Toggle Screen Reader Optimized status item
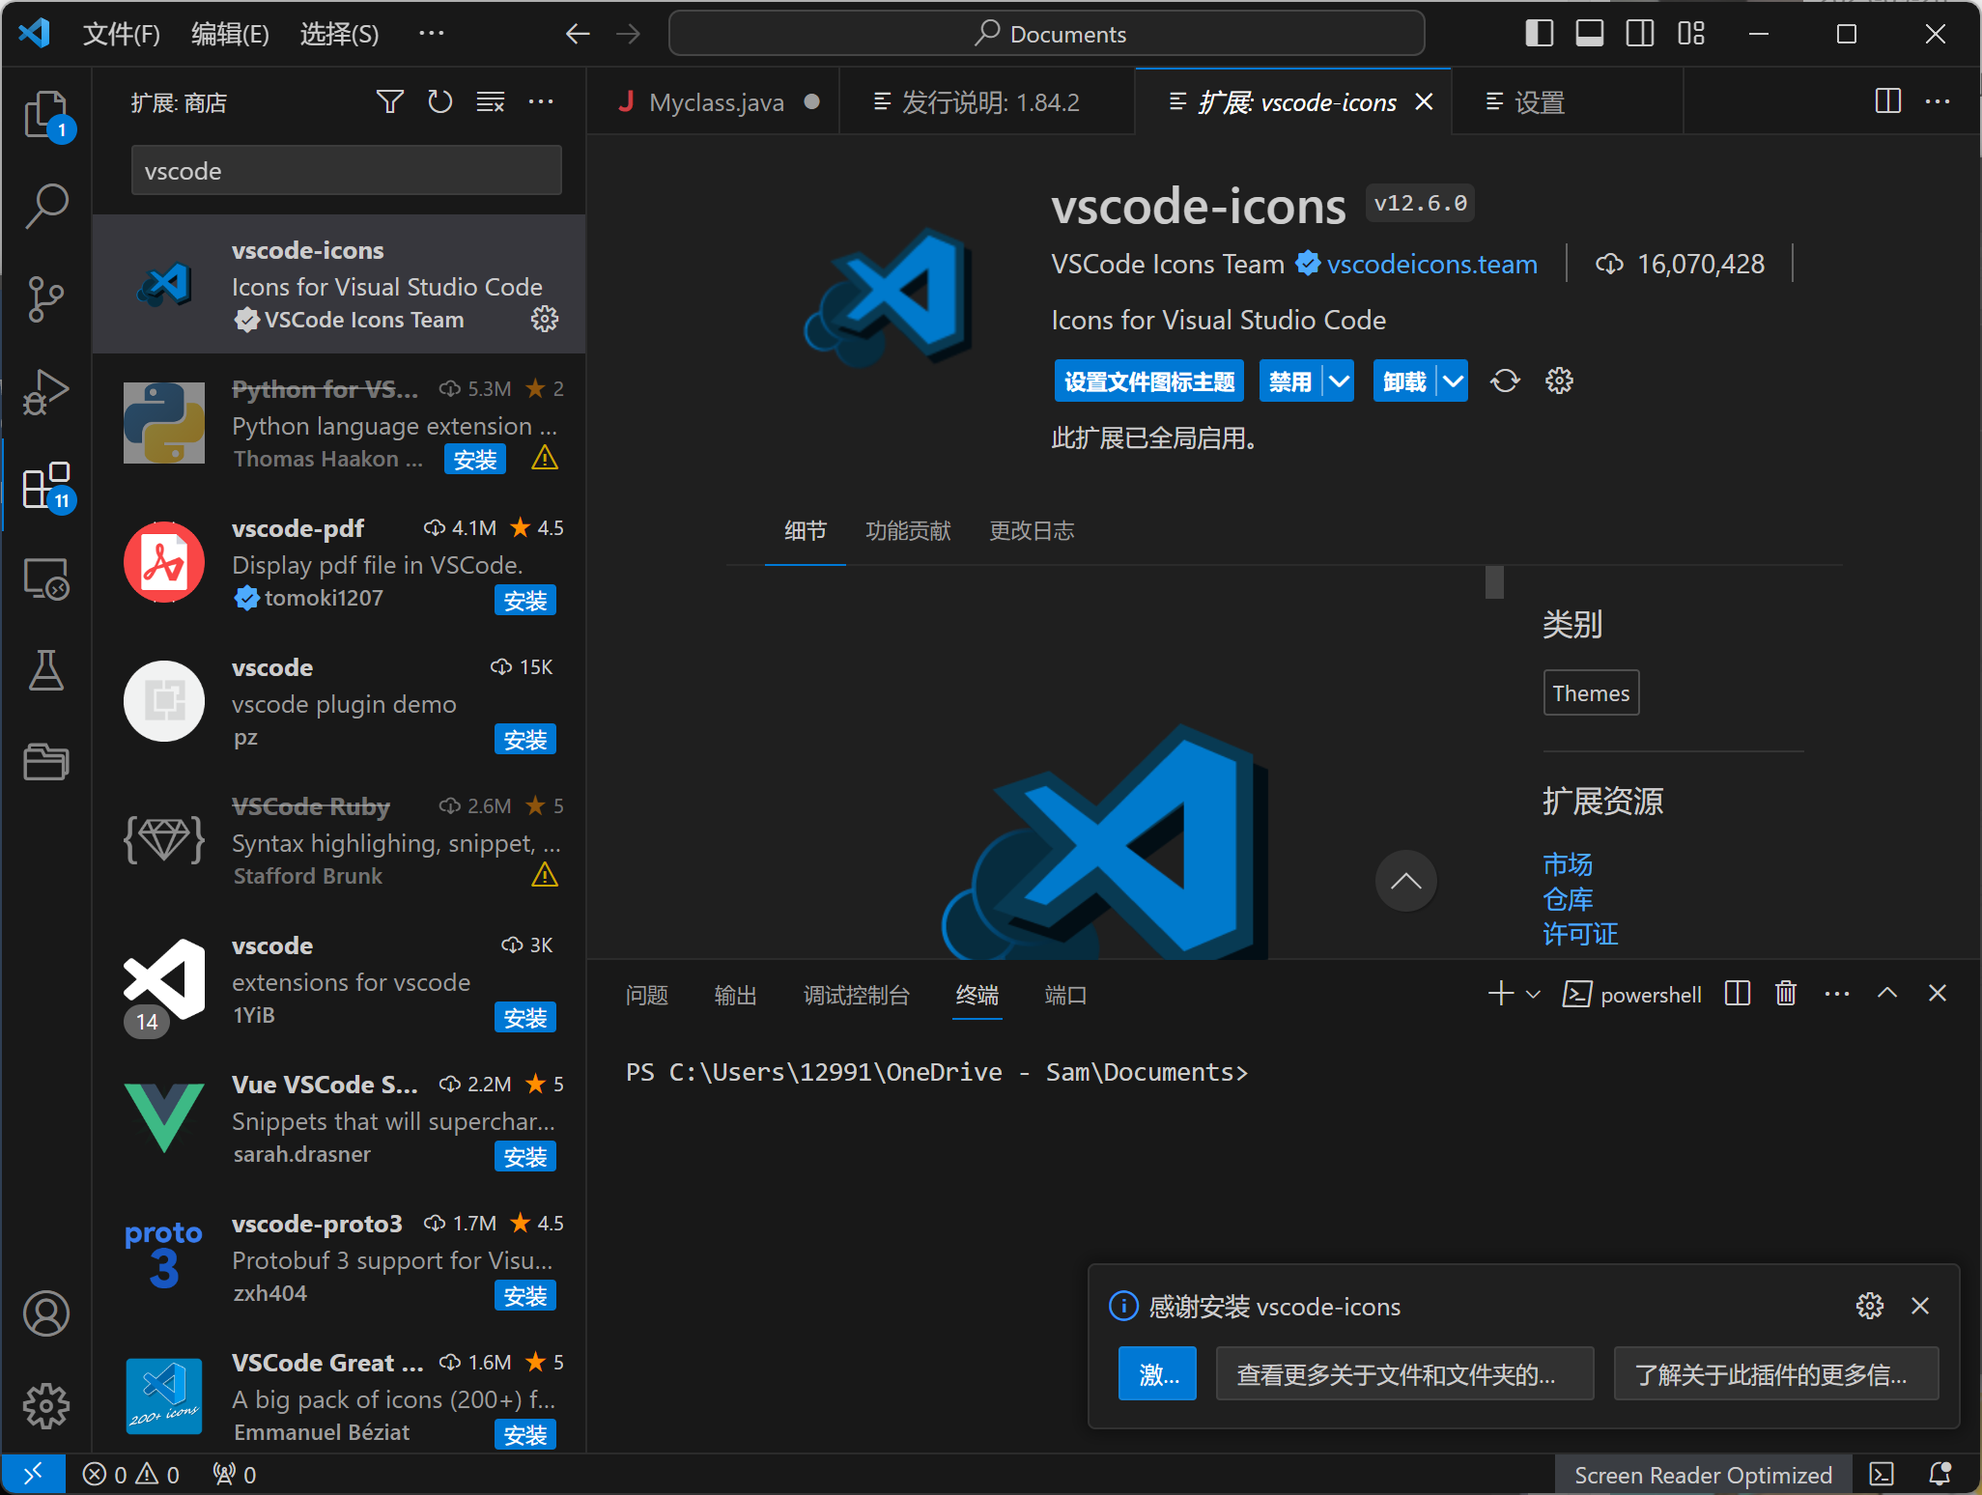Image resolution: width=1982 pixels, height=1495 pixels. point(1703,1475)
